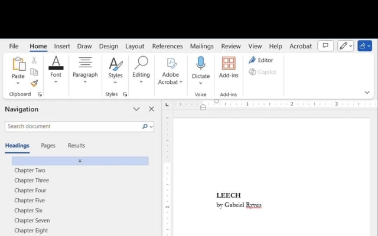Go to Chapter Seven heading
The height and width of the screenshot is (236, 378).
tap(32, 221)
